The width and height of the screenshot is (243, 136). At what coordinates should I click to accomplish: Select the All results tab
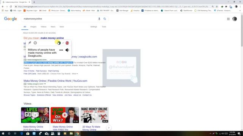pos(25,27)
